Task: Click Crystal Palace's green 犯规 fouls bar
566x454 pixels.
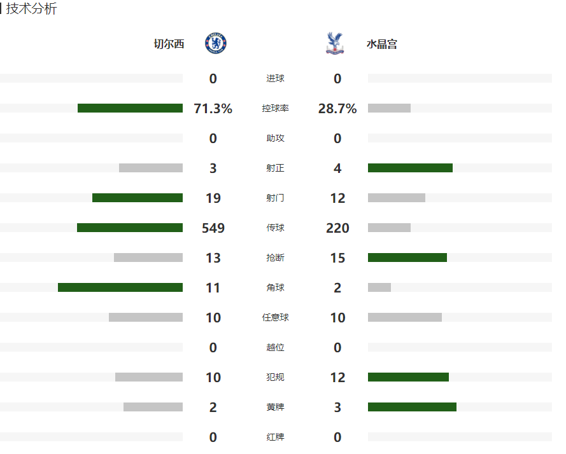Action: pyautogui.click(x=408, y=377)
